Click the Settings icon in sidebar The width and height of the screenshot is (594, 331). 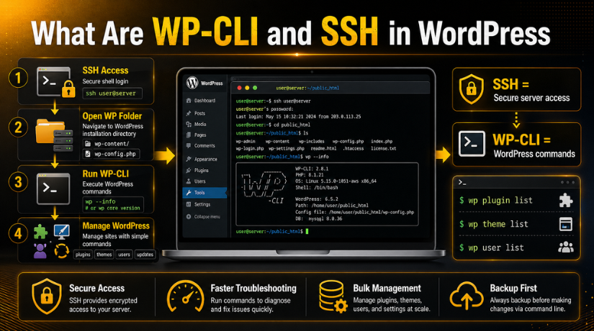click(189, 204)
